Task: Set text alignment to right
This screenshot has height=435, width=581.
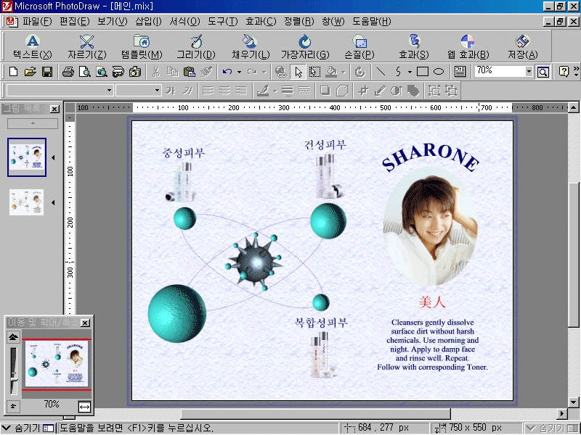Action: (x=242, y=91)
